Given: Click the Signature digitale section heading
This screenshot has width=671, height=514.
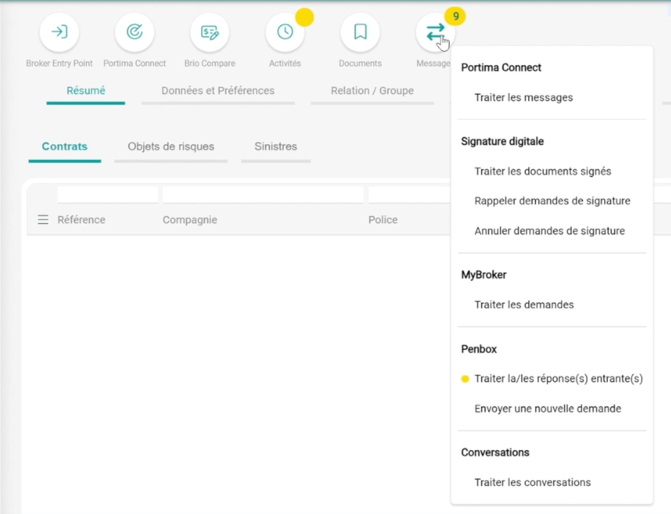Looking at the screenshot, I should coord(502,141).
